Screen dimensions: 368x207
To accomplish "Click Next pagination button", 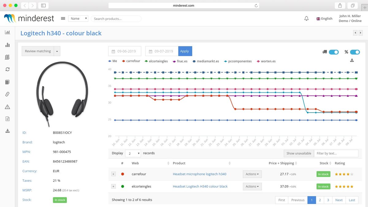I will pos(339,200).
